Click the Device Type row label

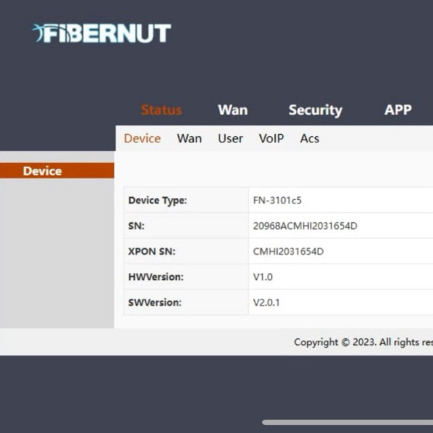coord(157,201)
